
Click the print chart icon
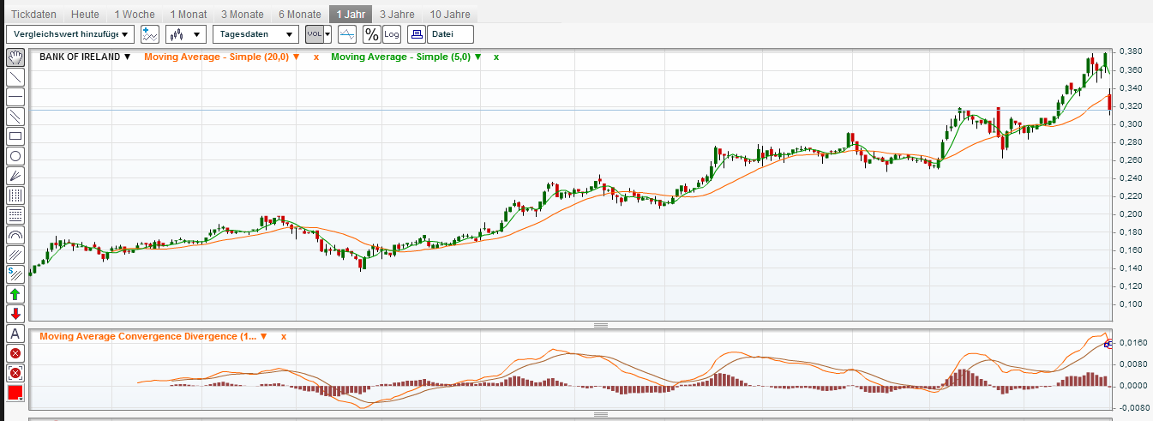click(417, 34)
